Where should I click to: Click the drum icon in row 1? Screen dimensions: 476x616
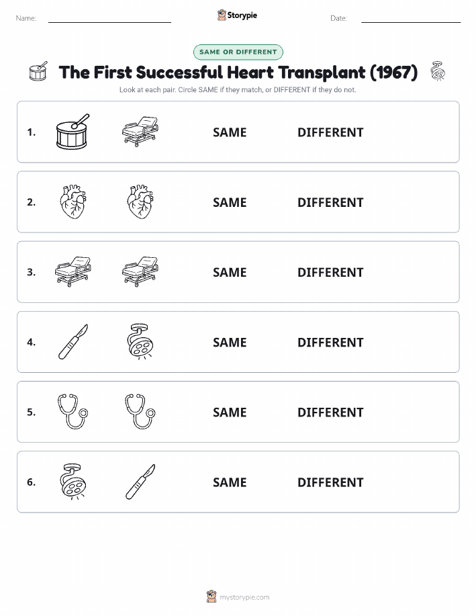tap(73, 132)
